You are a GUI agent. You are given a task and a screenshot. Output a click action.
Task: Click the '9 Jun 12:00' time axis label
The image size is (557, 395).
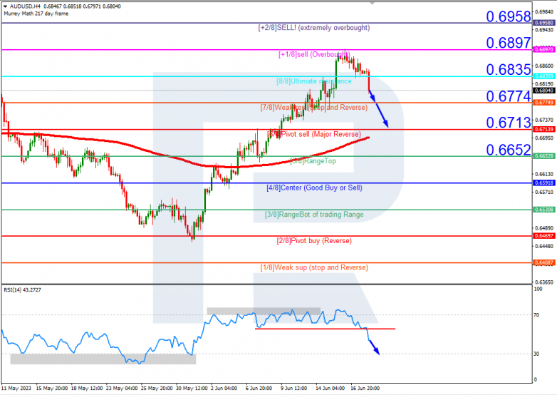click(x=293, y=389)
